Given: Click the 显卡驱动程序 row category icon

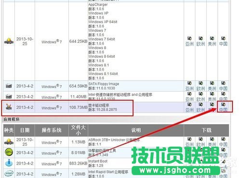Looking at the screenshot, I should pos(9,107).
